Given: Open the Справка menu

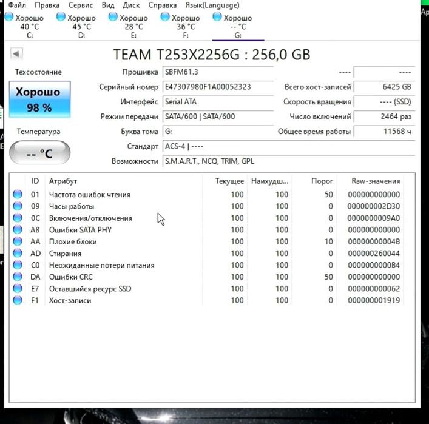Looking at the screenshot, I should pyautogui.click(x=162, y=5).
